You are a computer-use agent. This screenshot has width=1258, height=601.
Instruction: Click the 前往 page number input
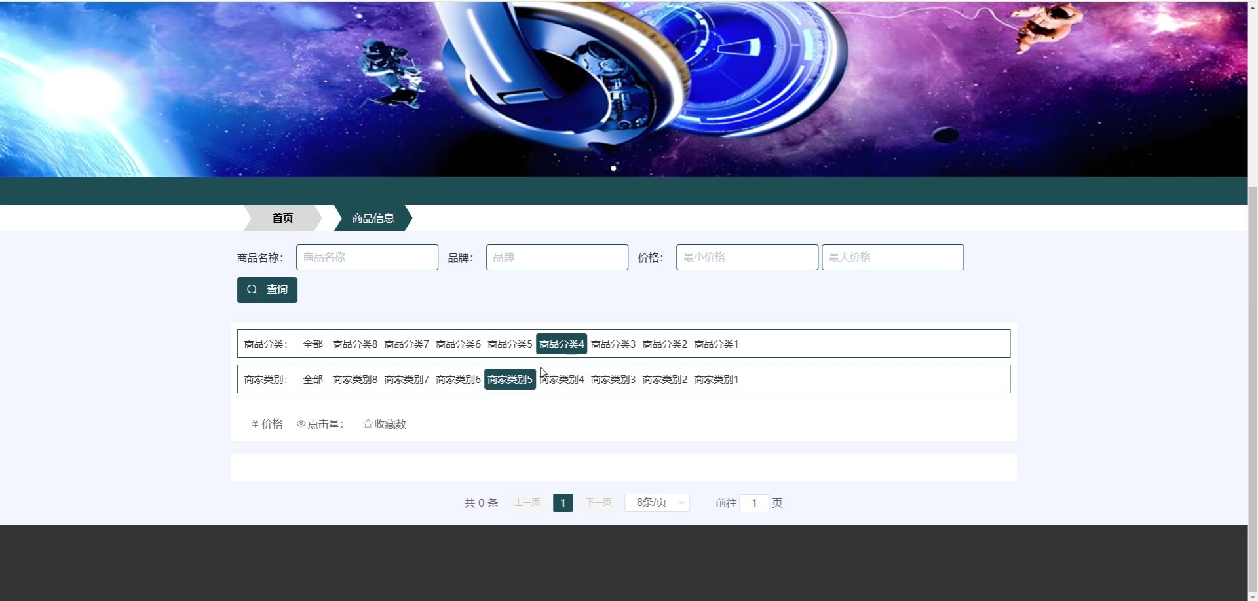pyautogui.click(x=754, y=503)
